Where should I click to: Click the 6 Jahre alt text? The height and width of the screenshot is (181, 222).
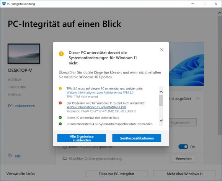[15, 95]
